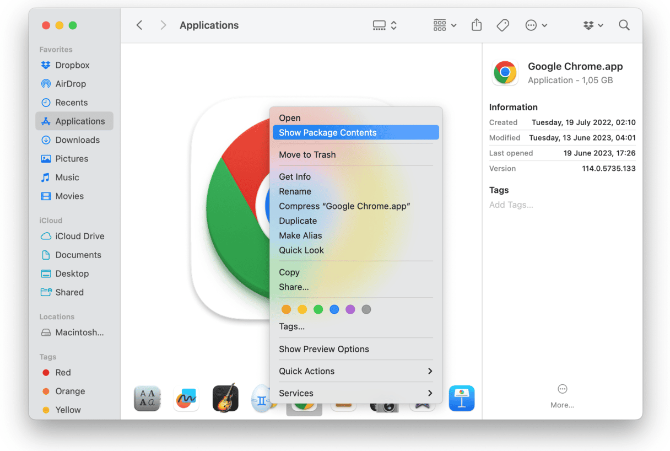Expand the Quick Actions submenu
Viewport: 670px width, 451px height.
pyautogui.click(x=355, y=371)
